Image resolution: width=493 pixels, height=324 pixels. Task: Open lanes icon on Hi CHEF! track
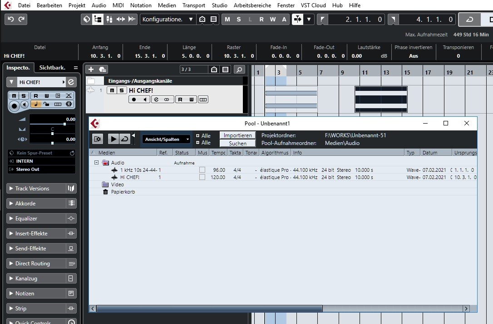point(203,100)
